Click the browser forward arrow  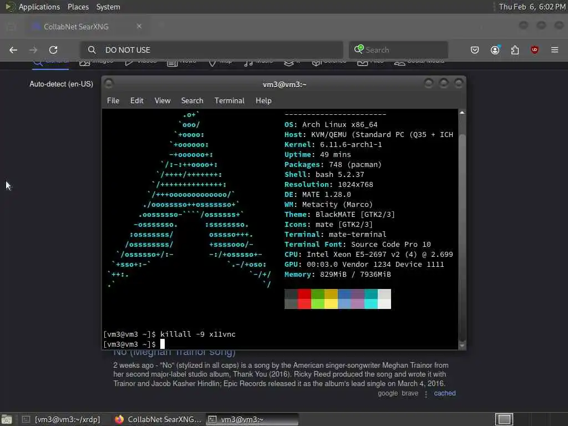[33, 50]
